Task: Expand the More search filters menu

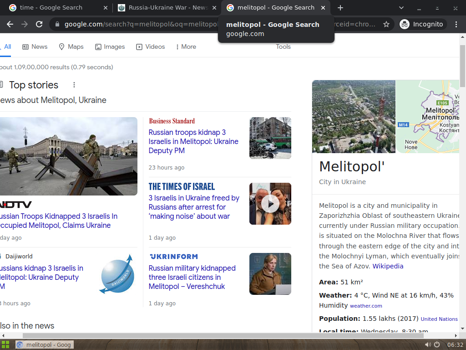Action: (186, 47)
